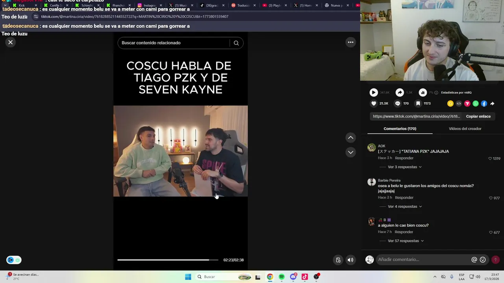Expand Ver 4 respuestas

[x=405, y=207]
